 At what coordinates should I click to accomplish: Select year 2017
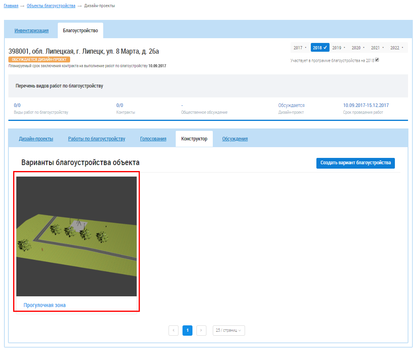298,48
